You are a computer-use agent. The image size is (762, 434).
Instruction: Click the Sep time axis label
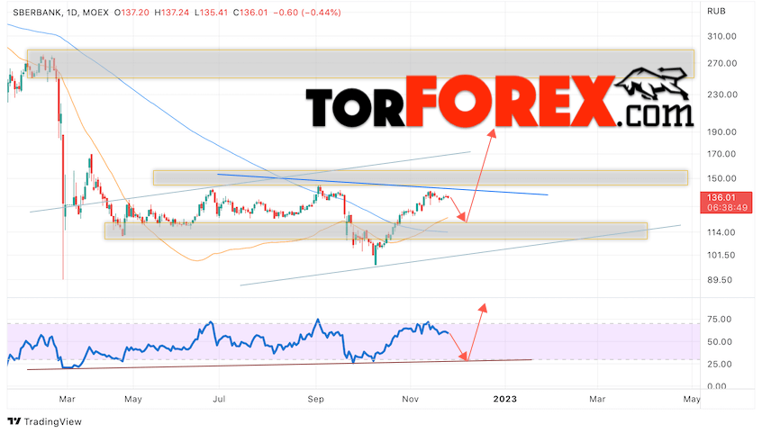coord(315,399)
